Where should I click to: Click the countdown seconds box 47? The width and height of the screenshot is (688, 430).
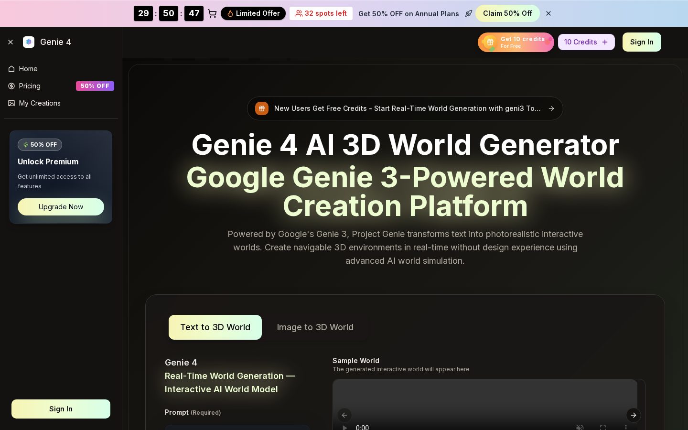(x=194, y=13)
